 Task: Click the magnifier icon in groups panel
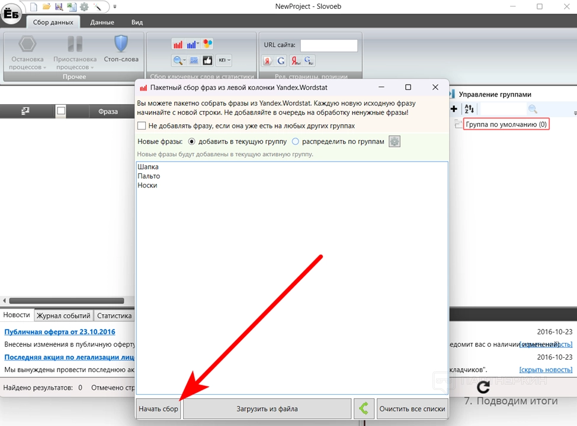pyautogui.click(x=533, y=109)
